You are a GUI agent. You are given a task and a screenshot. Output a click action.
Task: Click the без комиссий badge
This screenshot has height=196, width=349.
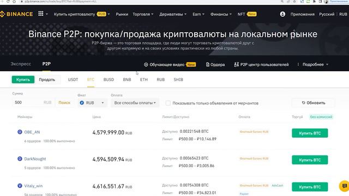click(321, 117)
